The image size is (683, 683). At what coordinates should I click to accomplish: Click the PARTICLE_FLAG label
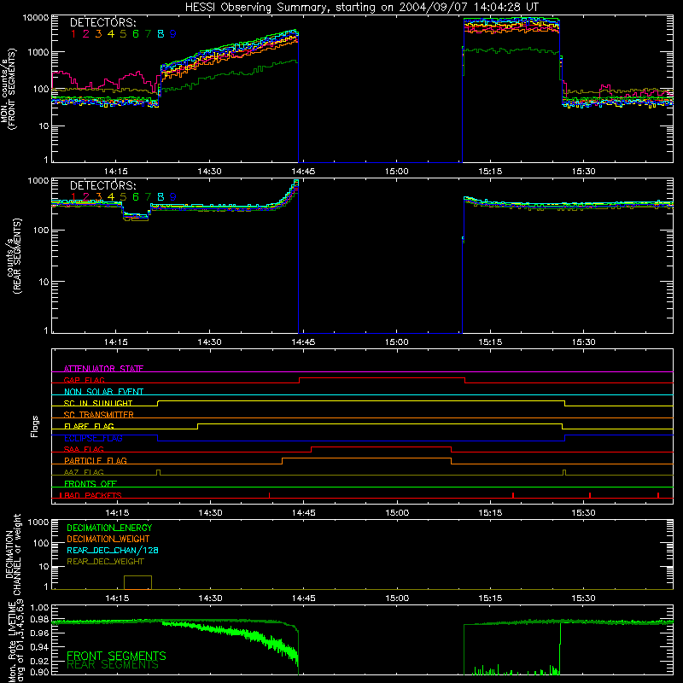pyautogui.click(x=96, y=460)
